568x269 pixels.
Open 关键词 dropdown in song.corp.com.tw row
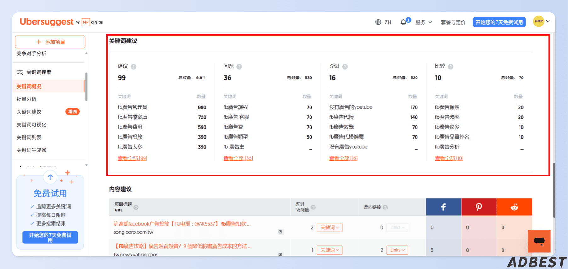329,227
